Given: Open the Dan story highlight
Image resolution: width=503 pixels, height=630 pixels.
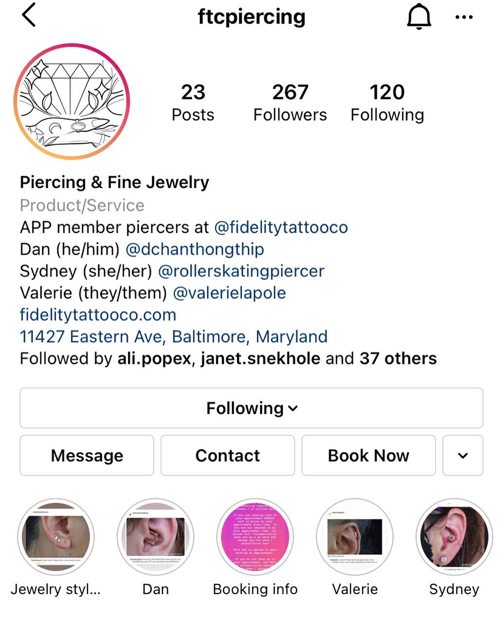Looking at the screenshot, I should [156, 536].
